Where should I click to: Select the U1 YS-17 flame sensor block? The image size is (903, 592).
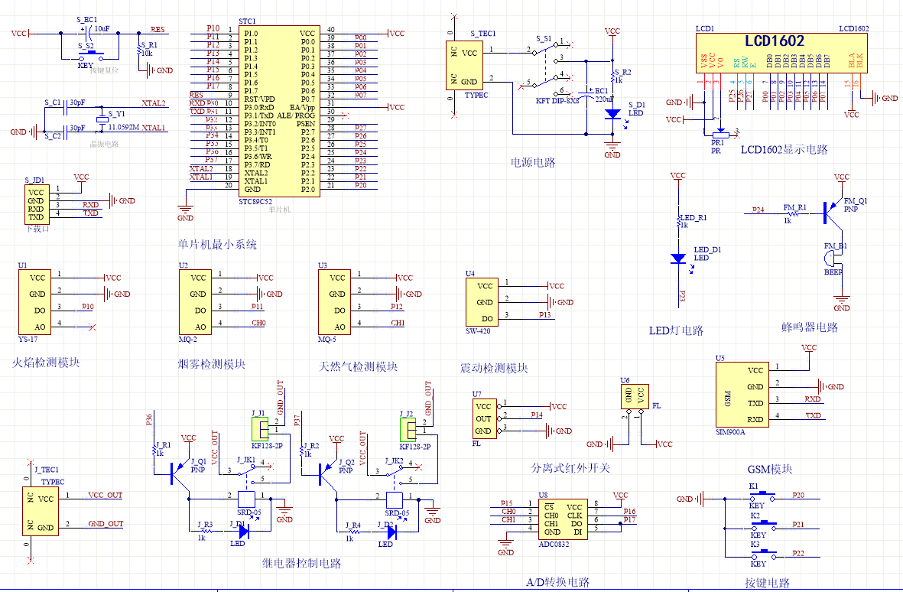pos(34,302)
